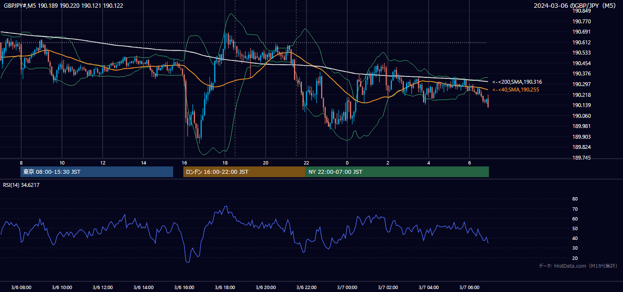
Task: Select the ロンドン 16:00-22:00 JST session bar
Action: [x=244, y=172]
